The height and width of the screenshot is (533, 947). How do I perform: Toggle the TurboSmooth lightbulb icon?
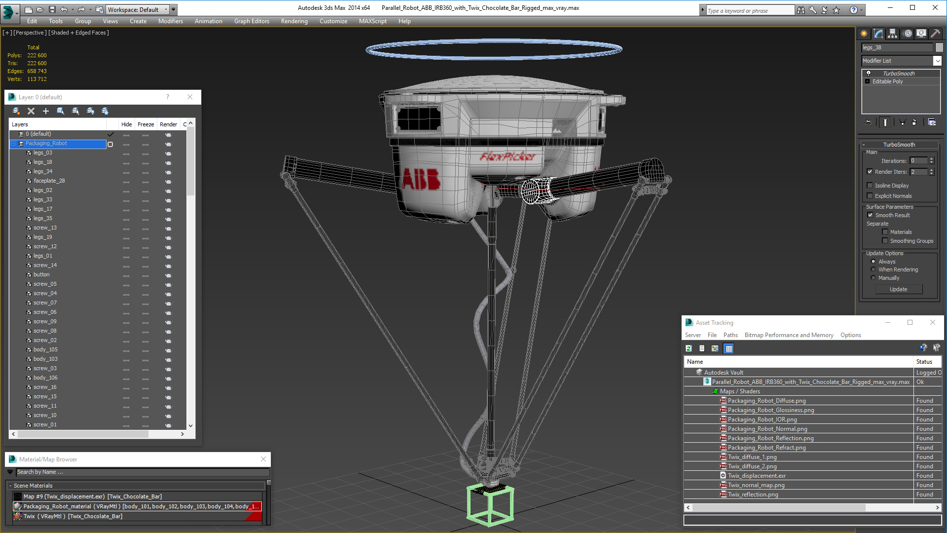pos(869,73)
